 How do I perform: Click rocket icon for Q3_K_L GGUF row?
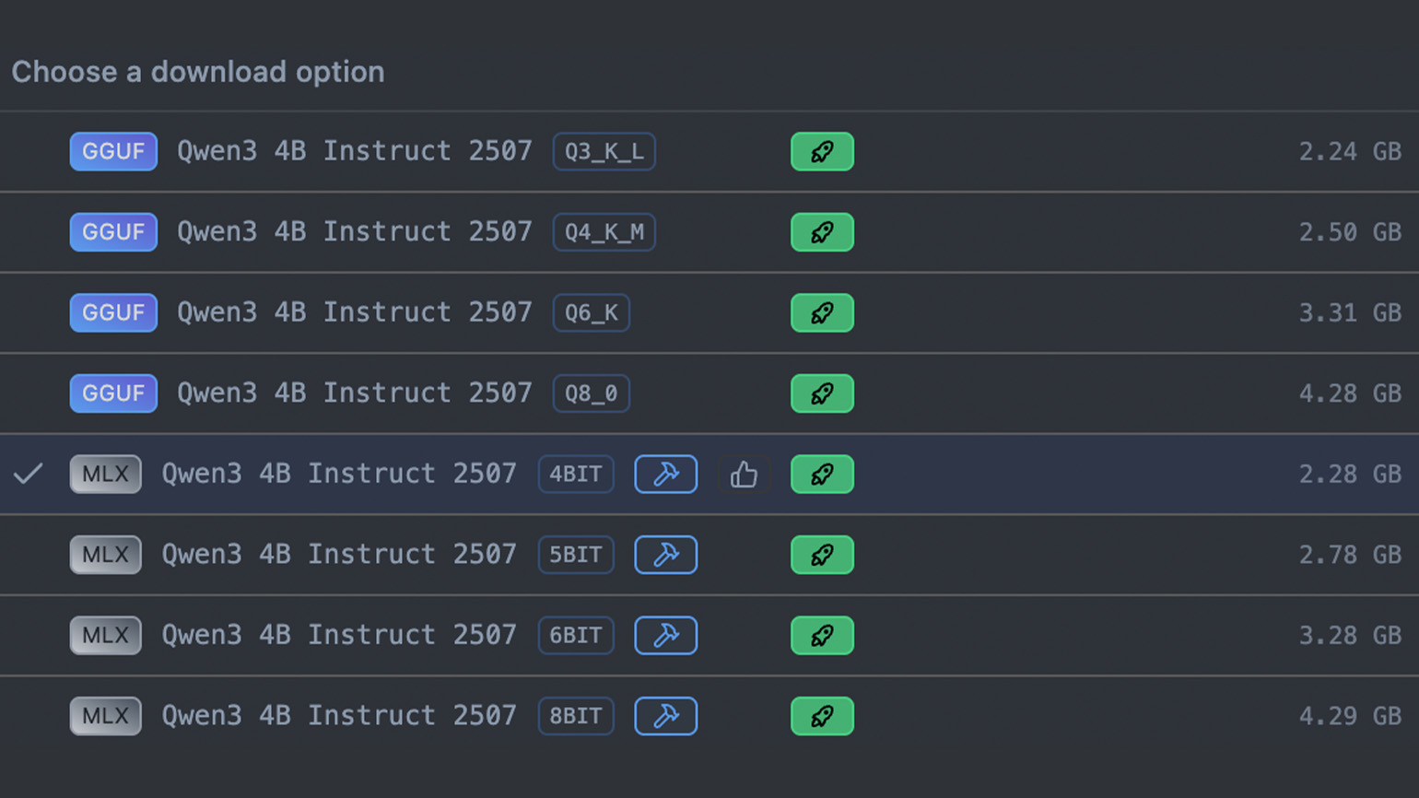tap(822, 152)
